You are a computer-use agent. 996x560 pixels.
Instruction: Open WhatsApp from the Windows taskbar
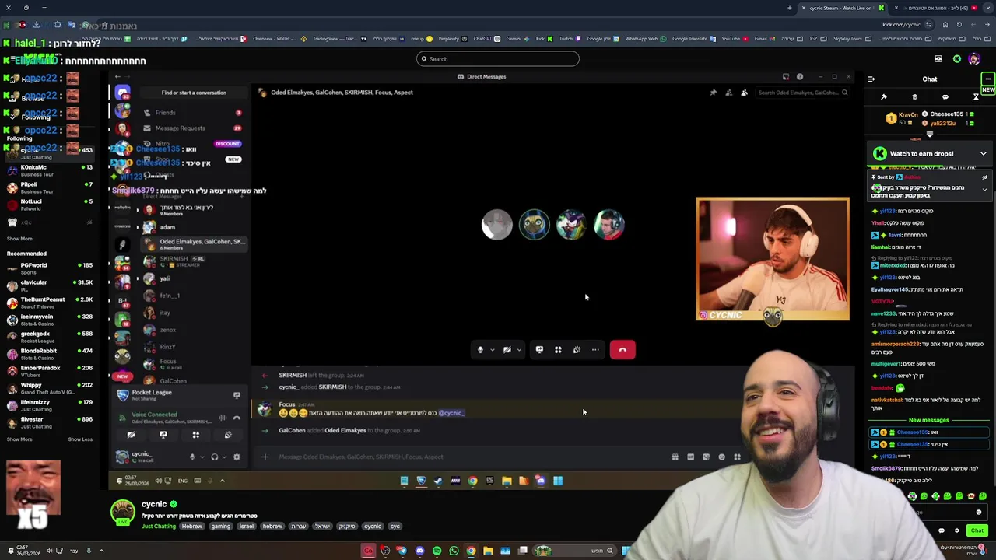(x=454, y=551)
